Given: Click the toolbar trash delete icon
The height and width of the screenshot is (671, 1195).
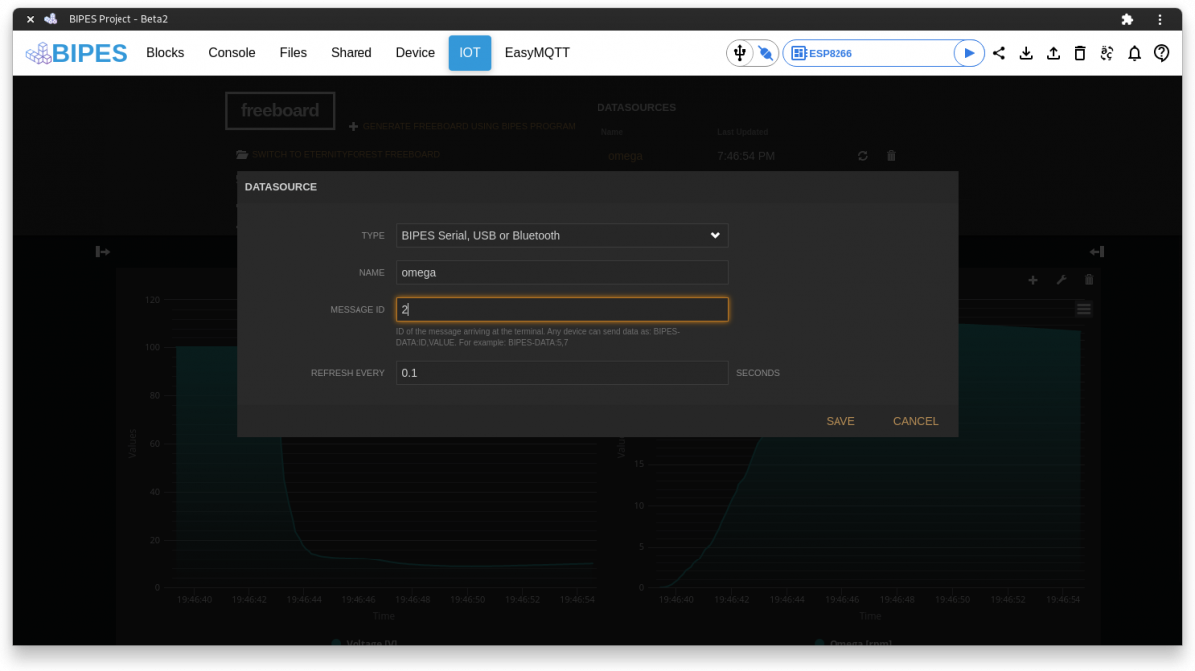Looking at the screenshot, I should [1079, 53].
